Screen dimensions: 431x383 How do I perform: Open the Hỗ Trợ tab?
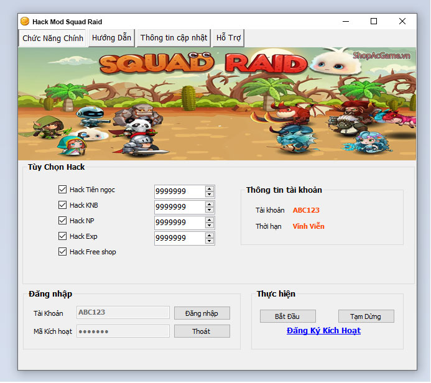(x=228, y=38)
